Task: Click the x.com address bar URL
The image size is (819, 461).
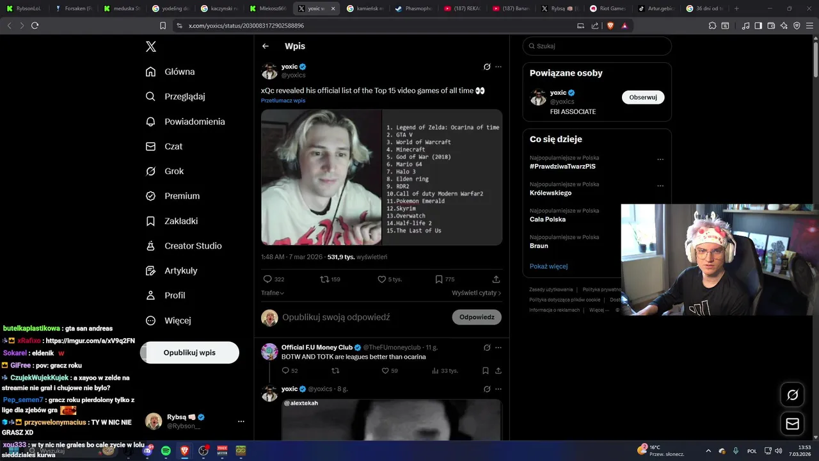Action: click(246, 26)
